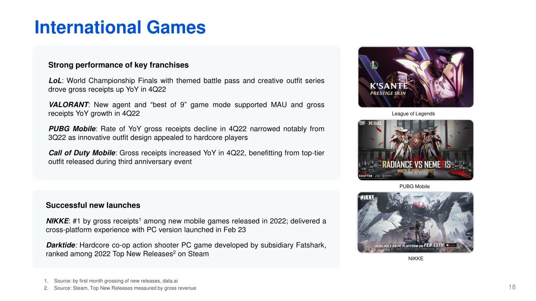Select the Strong performance of key franchises heading
This screenshot has height=301, width=536.
119,65
